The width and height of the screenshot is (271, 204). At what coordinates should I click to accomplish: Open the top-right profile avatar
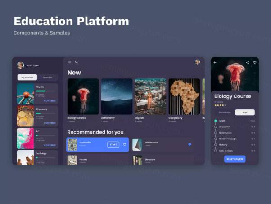(x=197, y=62)
